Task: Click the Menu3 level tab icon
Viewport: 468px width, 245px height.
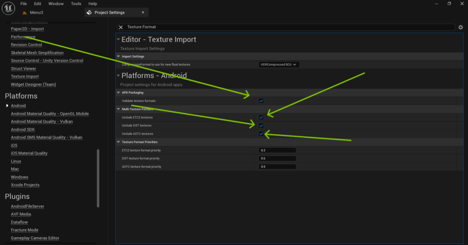Action: pyautogui.click(x=25, y=12)
